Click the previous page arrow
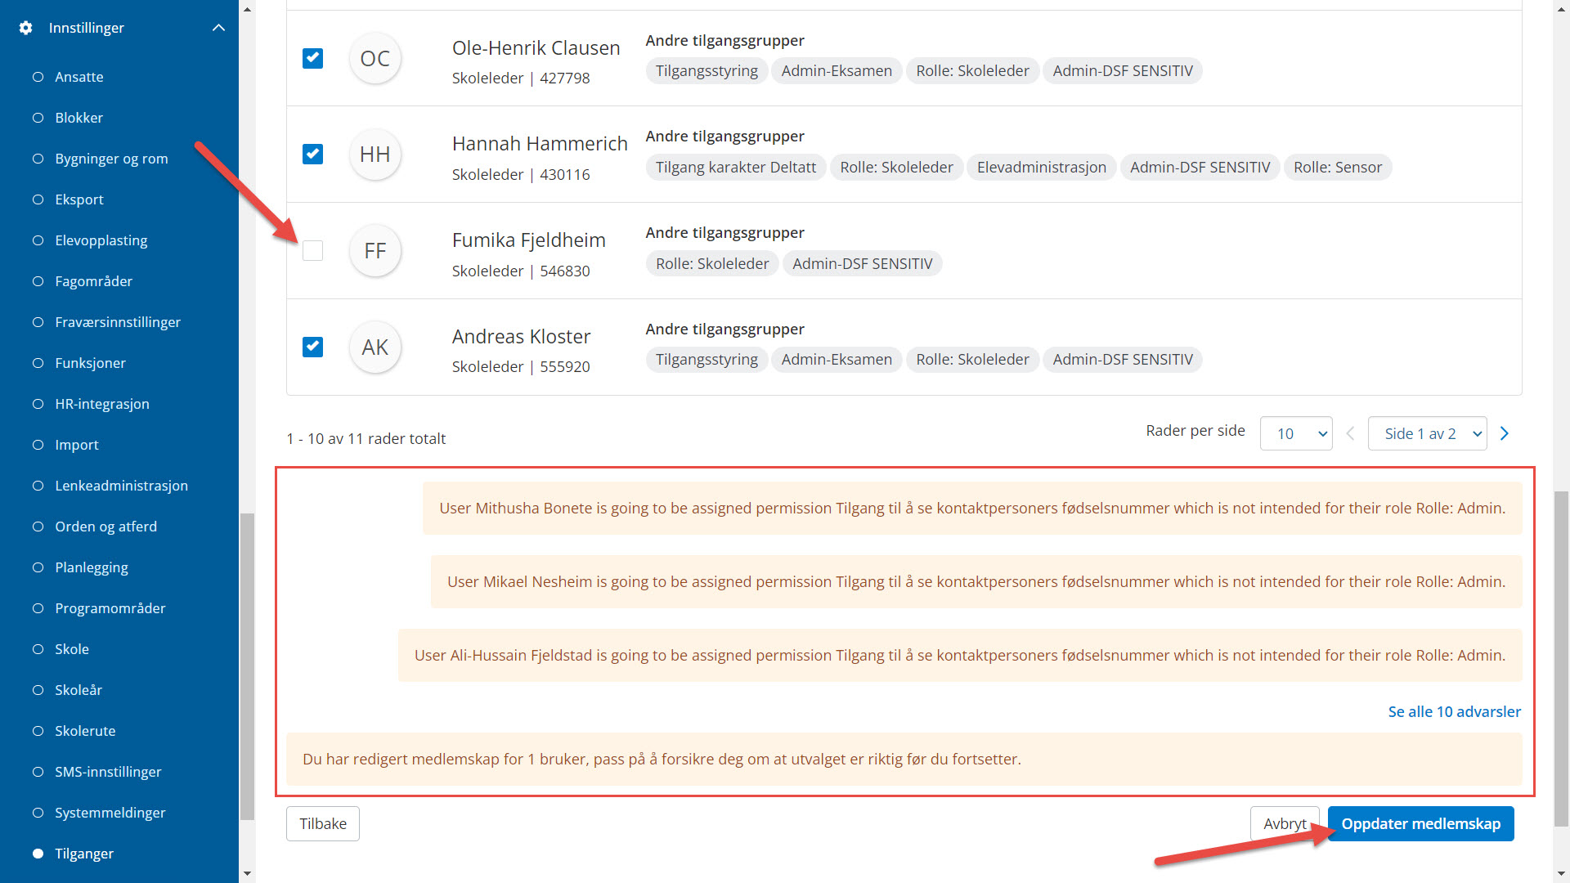Screen dimensions: 1570x883 1350,433
